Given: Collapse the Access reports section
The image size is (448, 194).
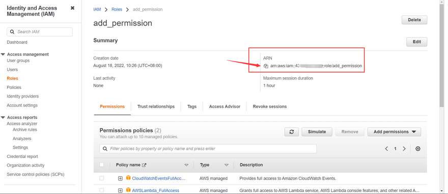Looking at the screenshot, I should click(x=3, y=117).
